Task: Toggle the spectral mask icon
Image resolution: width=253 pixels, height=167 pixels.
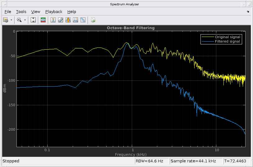Action: [43, 20]
